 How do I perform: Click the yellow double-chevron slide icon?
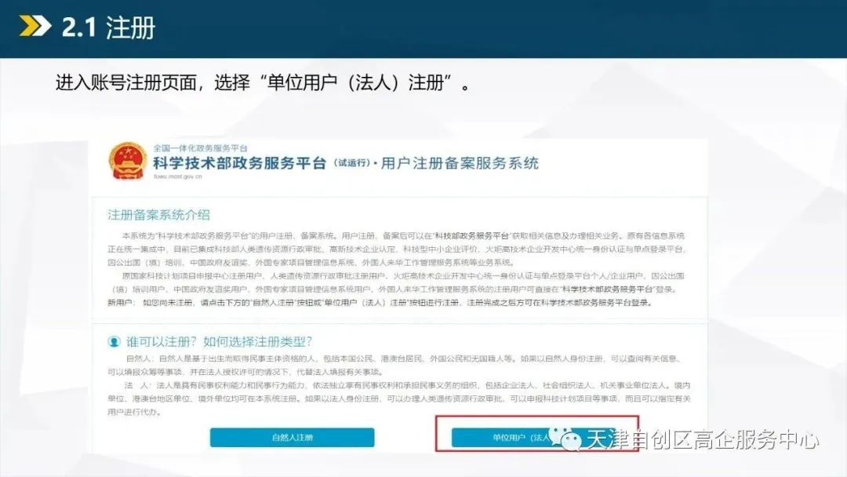[35, 26]
